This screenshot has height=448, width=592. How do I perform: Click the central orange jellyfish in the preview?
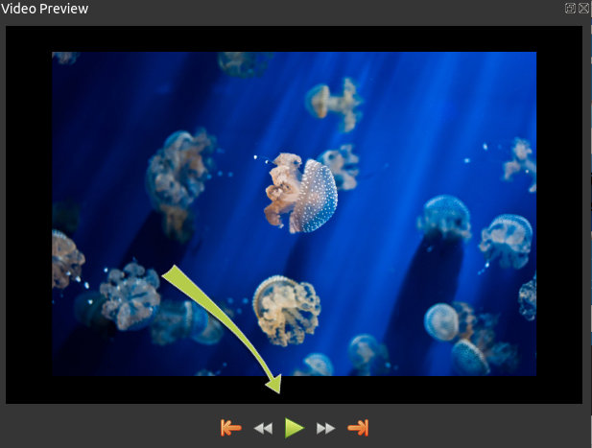point(302,193)
